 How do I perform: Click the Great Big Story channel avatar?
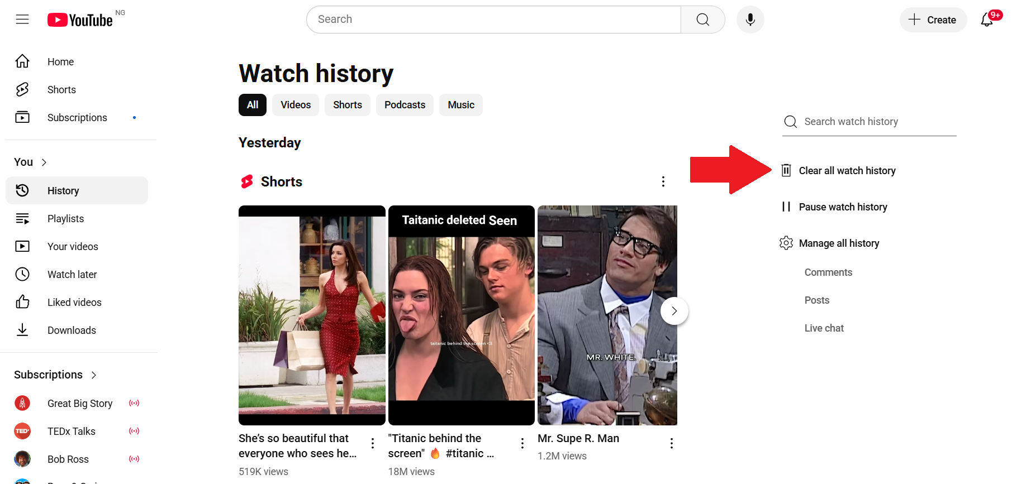(x=22, y=403)
